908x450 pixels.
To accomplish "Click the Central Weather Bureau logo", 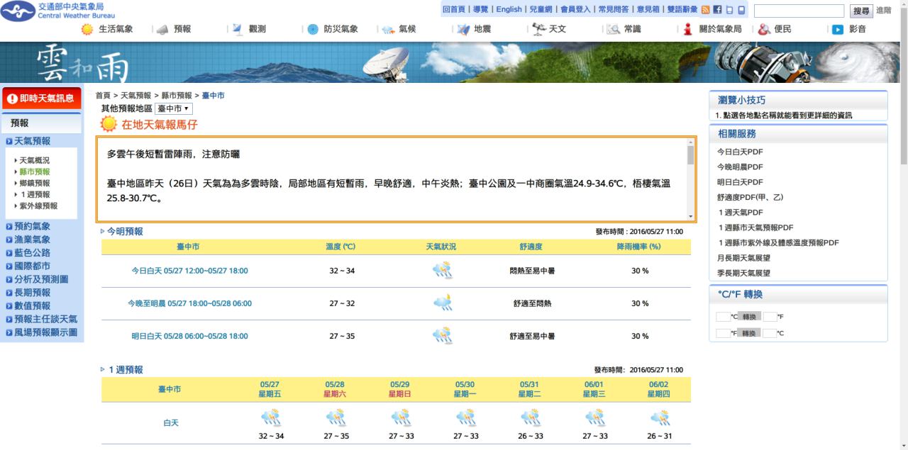I will coord(18,11).
